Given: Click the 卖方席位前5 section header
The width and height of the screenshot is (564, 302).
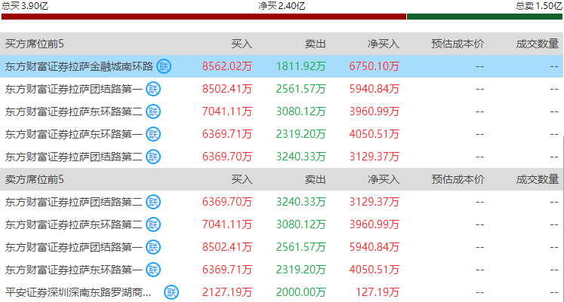Looking at the screenshot, I should click(34, 179).
